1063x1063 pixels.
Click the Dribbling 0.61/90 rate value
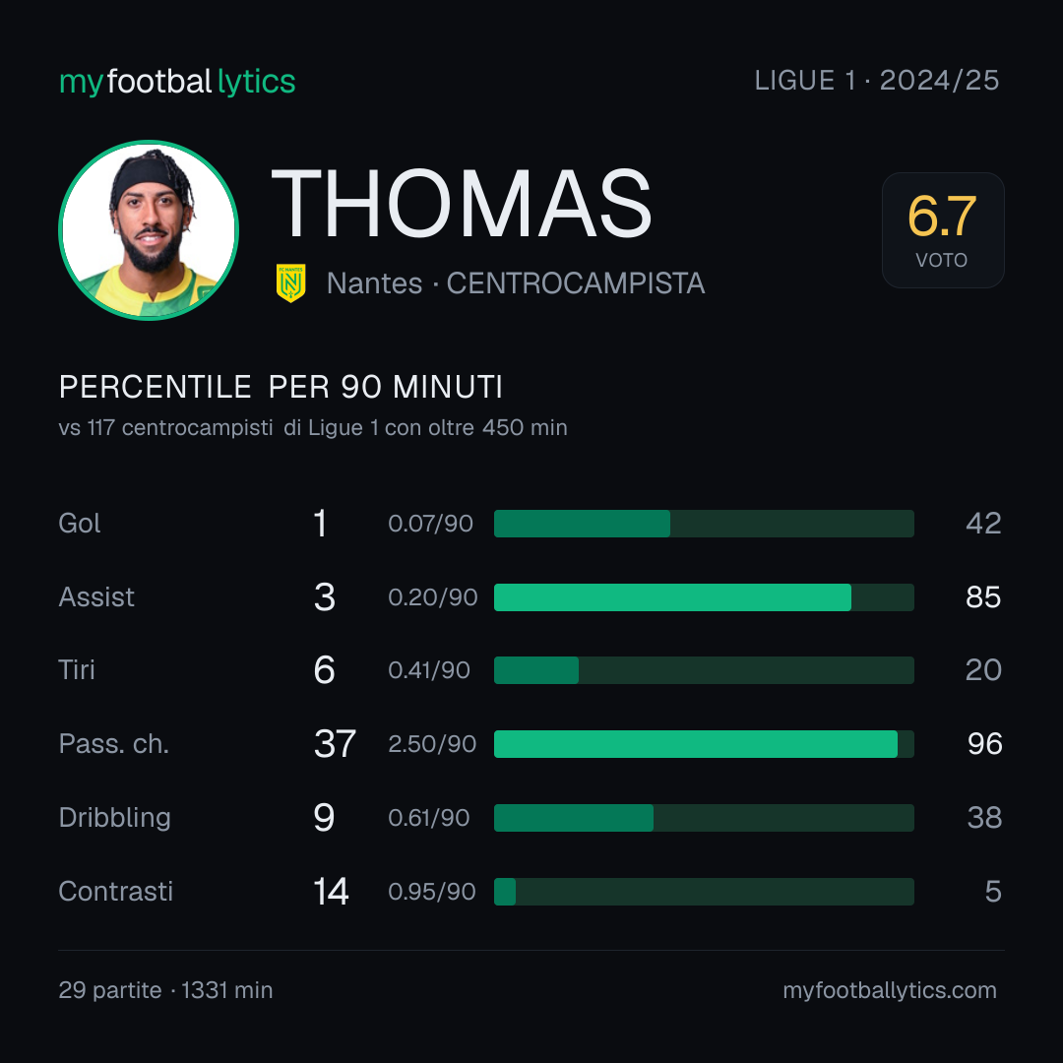click(x=428, y=818)
